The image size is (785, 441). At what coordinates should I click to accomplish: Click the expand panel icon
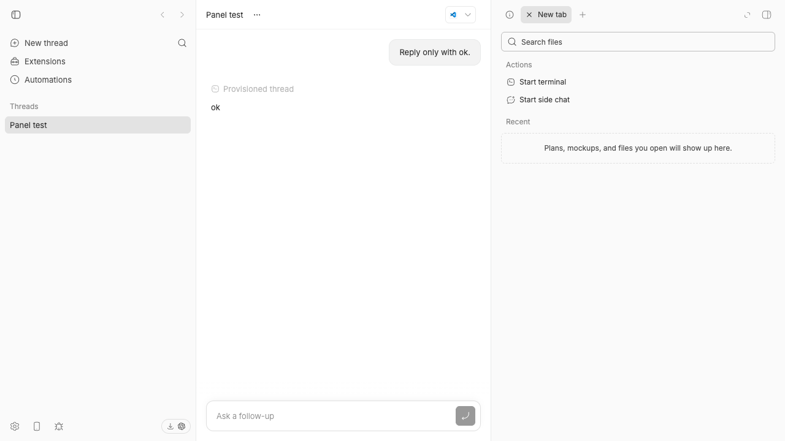pyautogui.click(x=747, y=15)
